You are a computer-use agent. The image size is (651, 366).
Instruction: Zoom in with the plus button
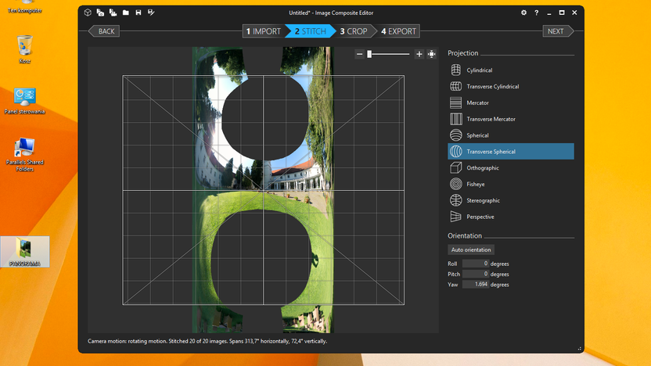point(419,54)
